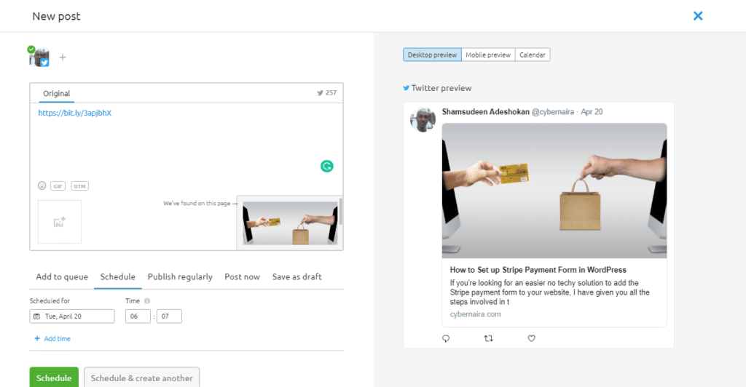Image resolution: width=746 pixels, height=387 pixels.
Task: Open the bit.ly link in the post text
Action: [75, 113]
